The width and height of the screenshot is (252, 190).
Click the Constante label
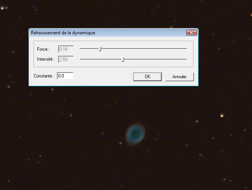coord(44,76)
